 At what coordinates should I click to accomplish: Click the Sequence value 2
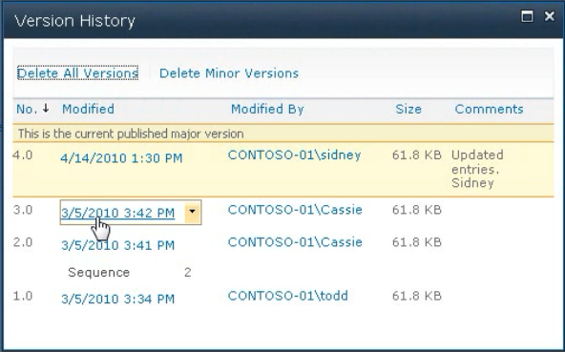(187, 273)
